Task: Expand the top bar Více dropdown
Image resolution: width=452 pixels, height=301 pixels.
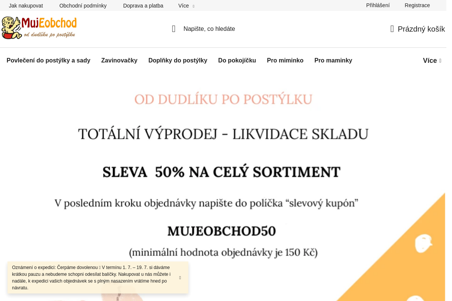Action: point(186,6)
